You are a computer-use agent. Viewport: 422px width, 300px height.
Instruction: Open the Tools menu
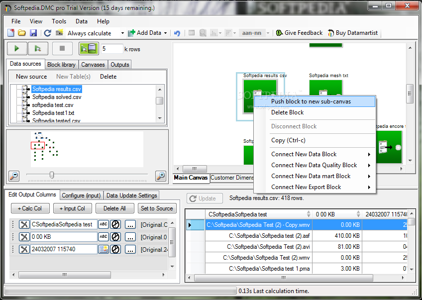coord(59,21)
